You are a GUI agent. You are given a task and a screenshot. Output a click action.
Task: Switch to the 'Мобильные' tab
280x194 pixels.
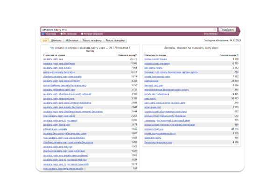click(72, 41)
